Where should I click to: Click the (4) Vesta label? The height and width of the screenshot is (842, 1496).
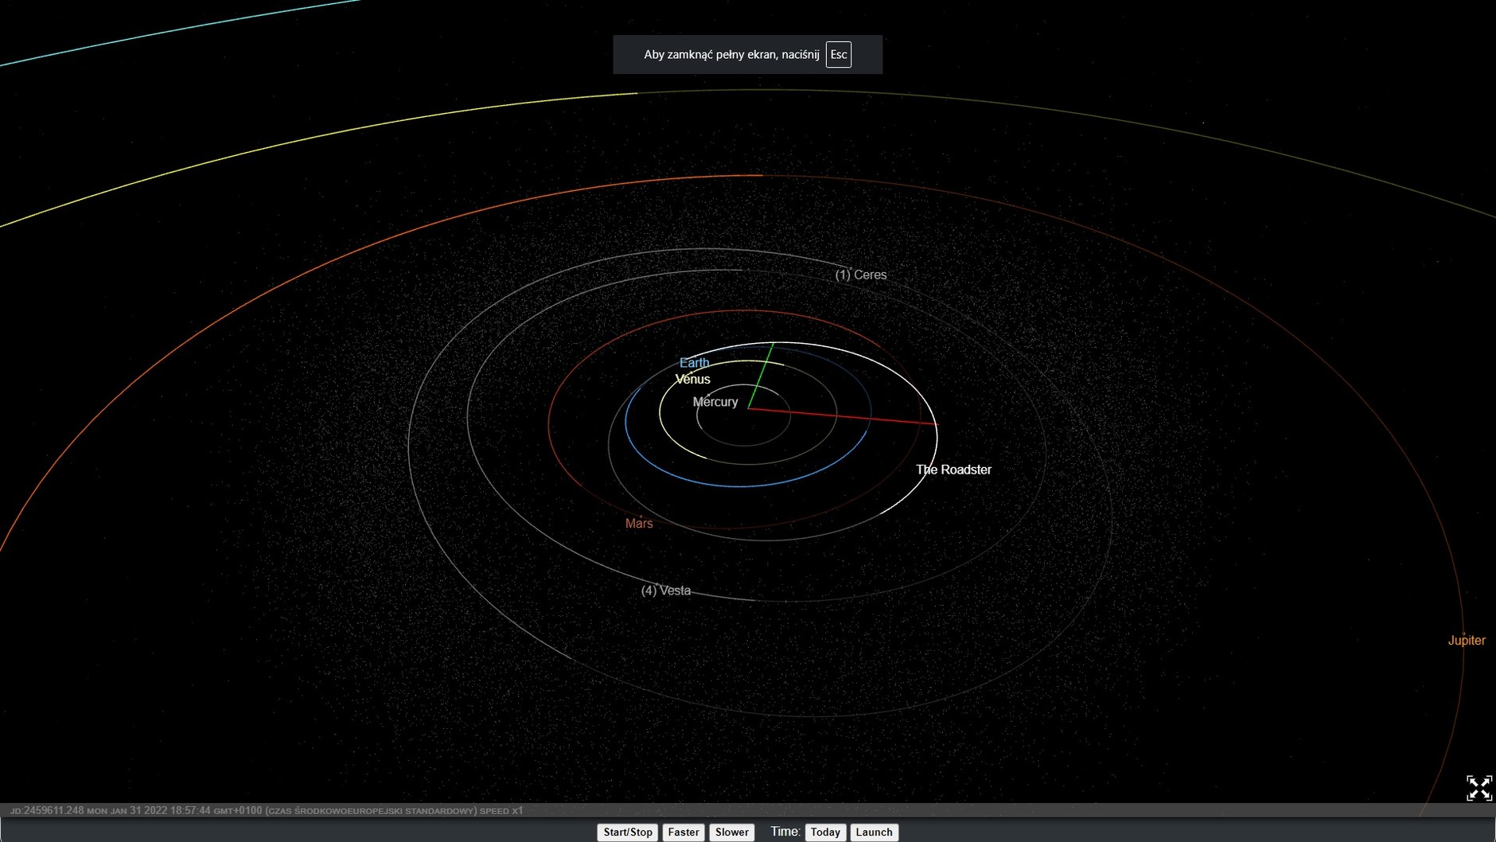tap(666, 591)
